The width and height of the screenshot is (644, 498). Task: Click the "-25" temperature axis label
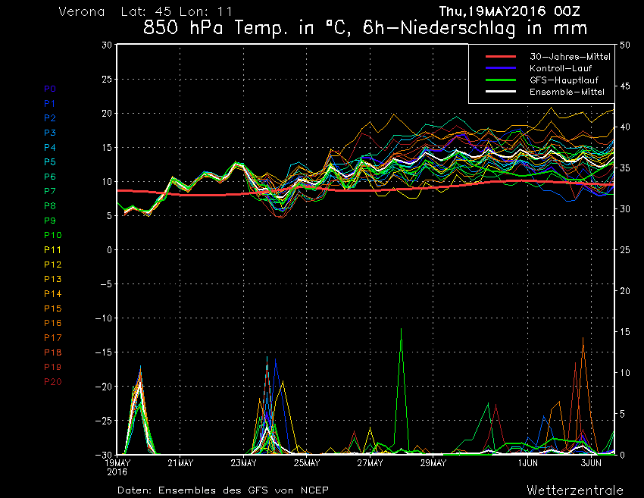pos(104,421)
